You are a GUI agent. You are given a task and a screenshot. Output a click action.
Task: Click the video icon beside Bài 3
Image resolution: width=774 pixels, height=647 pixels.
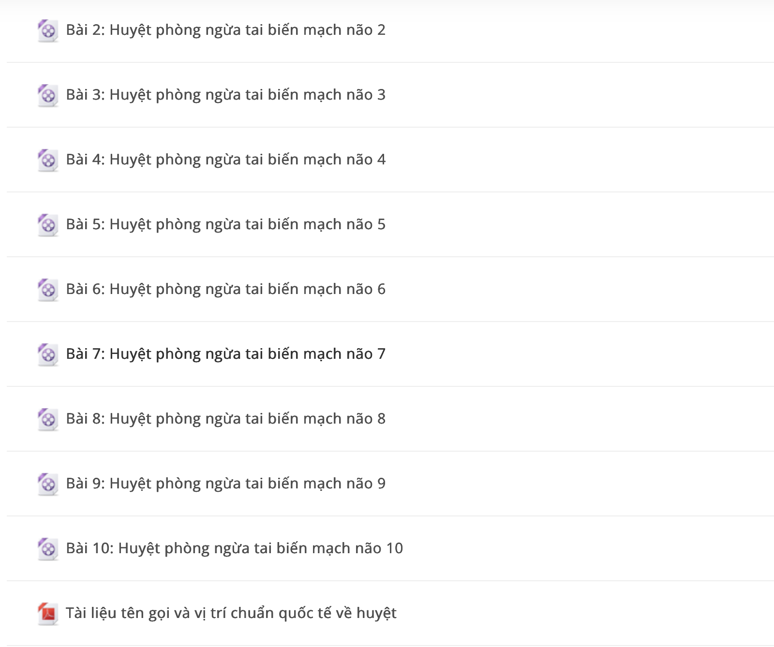[x=48, y=96]
